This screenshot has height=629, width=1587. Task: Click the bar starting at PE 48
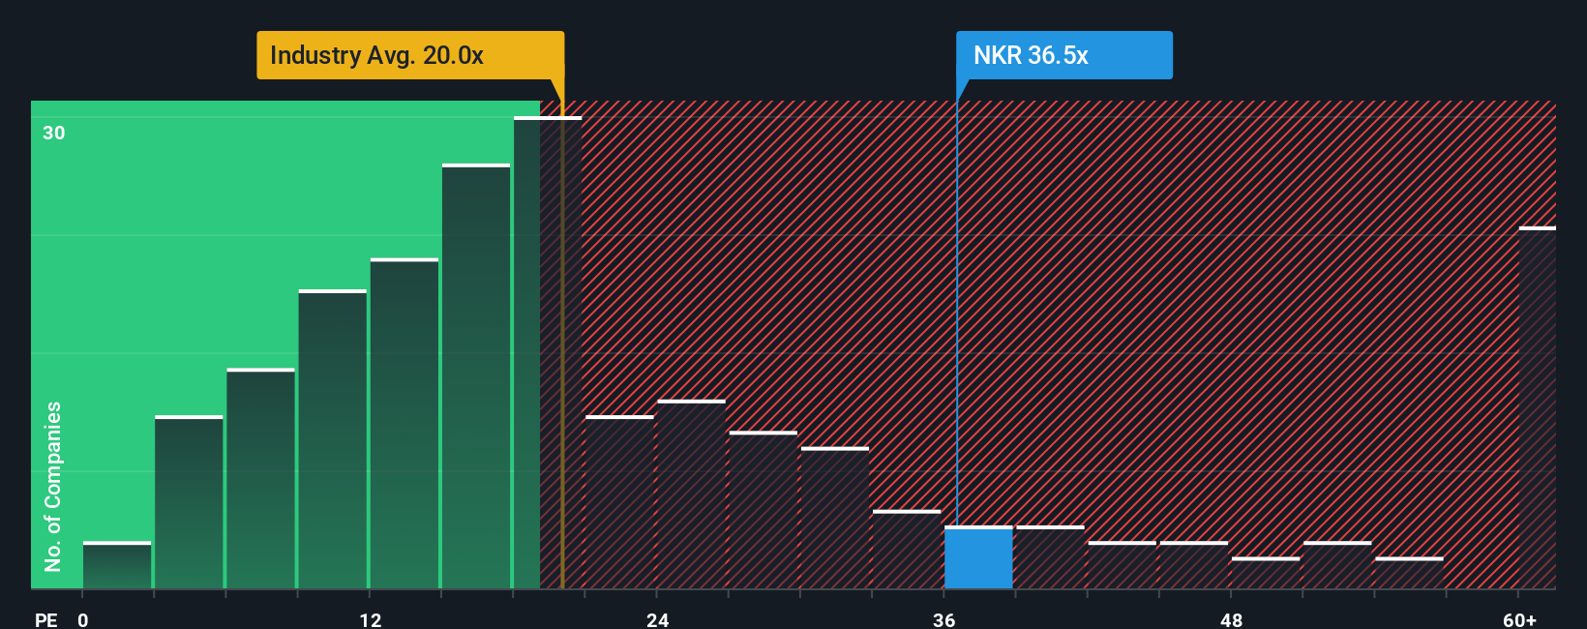[x=1266, y=573]
